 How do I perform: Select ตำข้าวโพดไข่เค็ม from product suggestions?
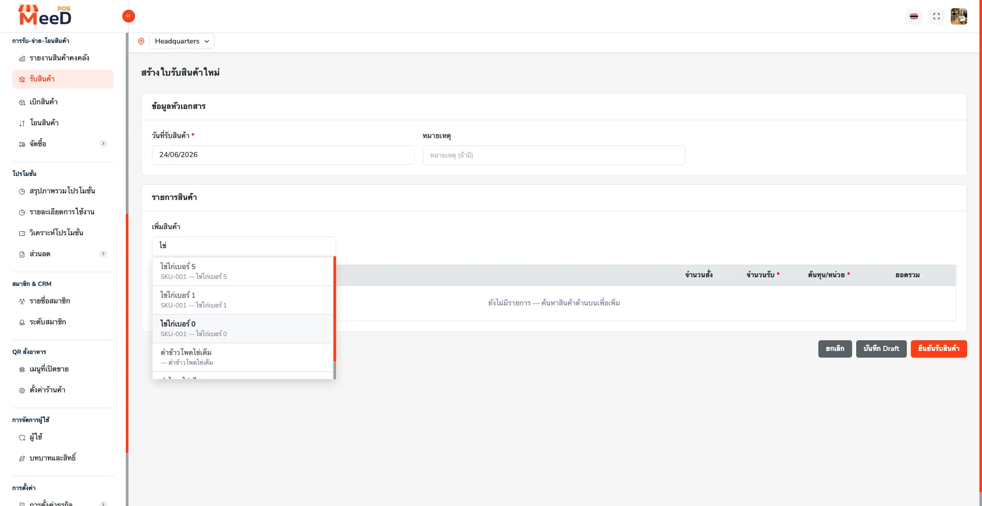tap(243, 357)
